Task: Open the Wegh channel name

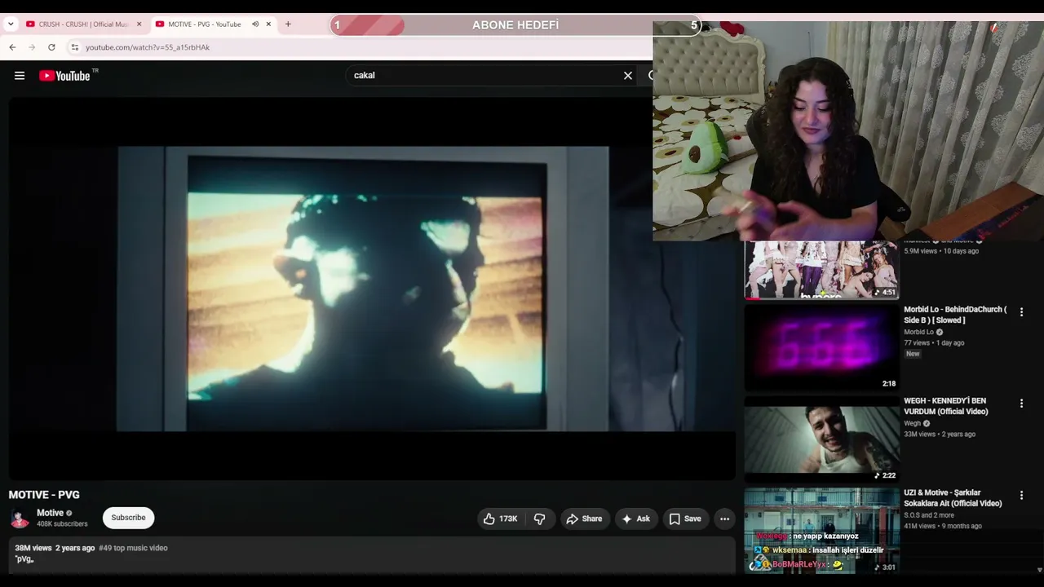Action: coord(912,423)
